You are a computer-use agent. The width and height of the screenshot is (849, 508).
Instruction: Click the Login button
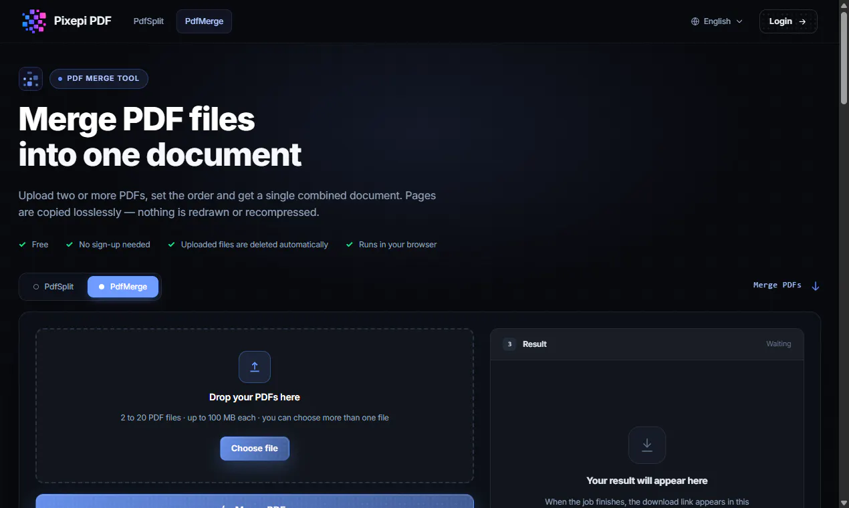click(788, 21)
